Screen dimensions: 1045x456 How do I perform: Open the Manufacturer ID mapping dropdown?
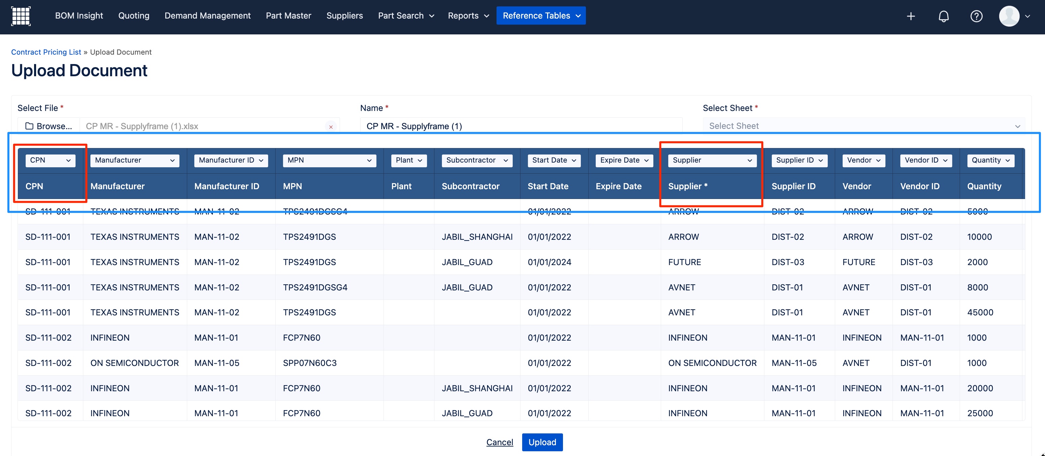coord(231,160)
